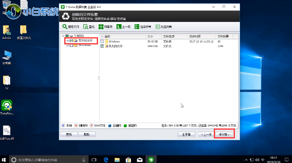The image size is (292, 163).
Task: Click the 查找 find toolbar icon
Action: [x=89, y=27]
